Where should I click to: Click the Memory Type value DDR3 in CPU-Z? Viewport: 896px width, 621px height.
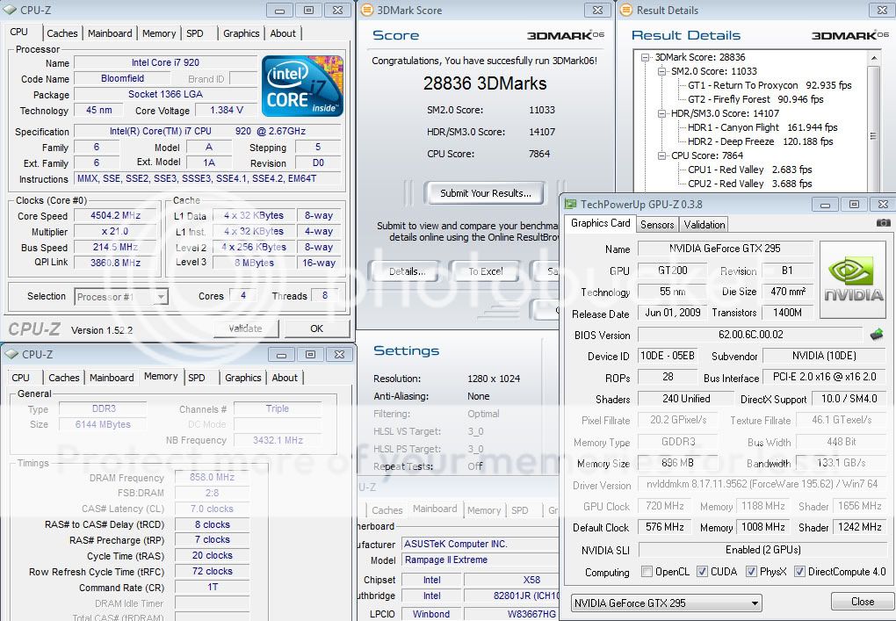(x=104, y=409)
